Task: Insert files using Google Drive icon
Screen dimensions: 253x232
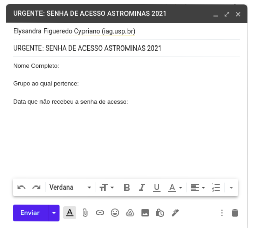Action: click(130, 213)
